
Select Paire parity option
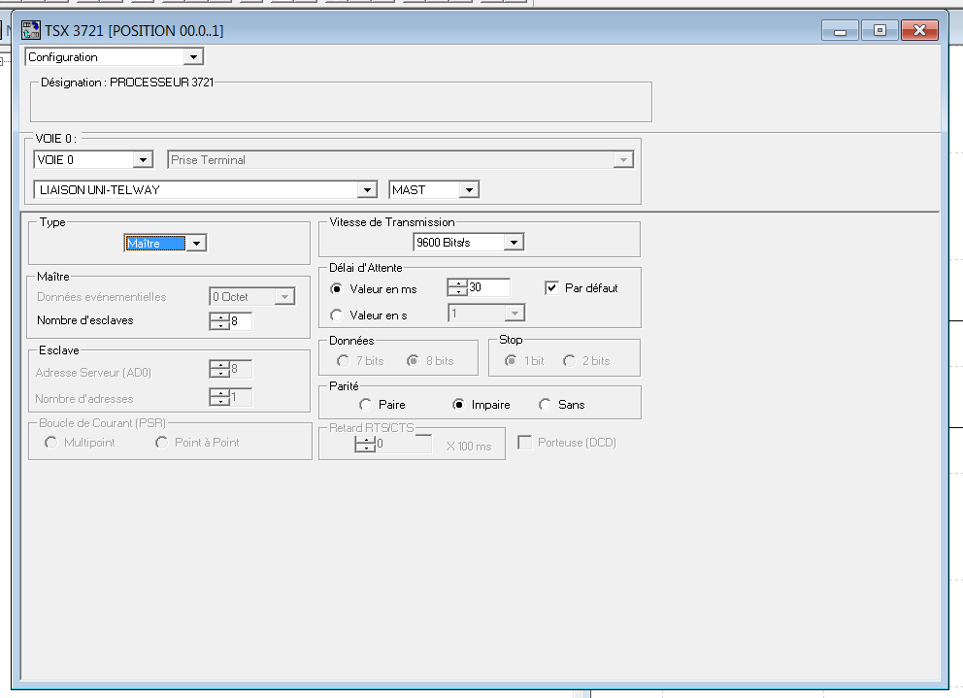(x=365, y=405)
